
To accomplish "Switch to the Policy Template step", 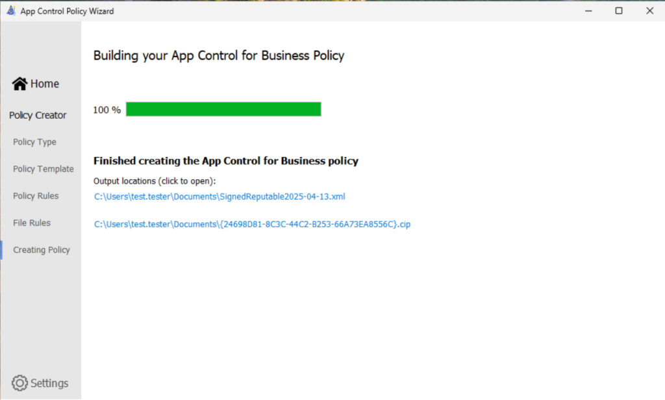I will point(43,169).
